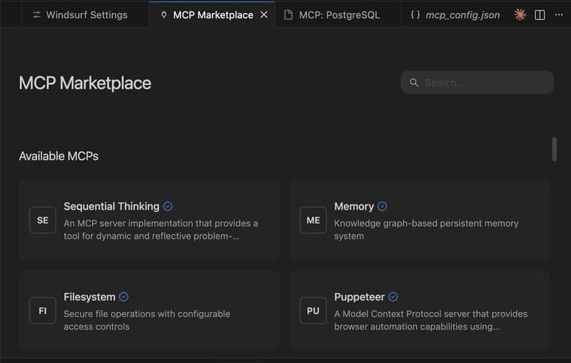Open the Puppeteer title
571x363 pixels.
point(360,297)
